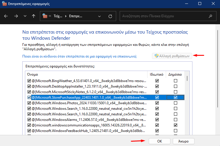Select the WindowsAlarms row name
The image size is (220, 146).
[89, 120]
